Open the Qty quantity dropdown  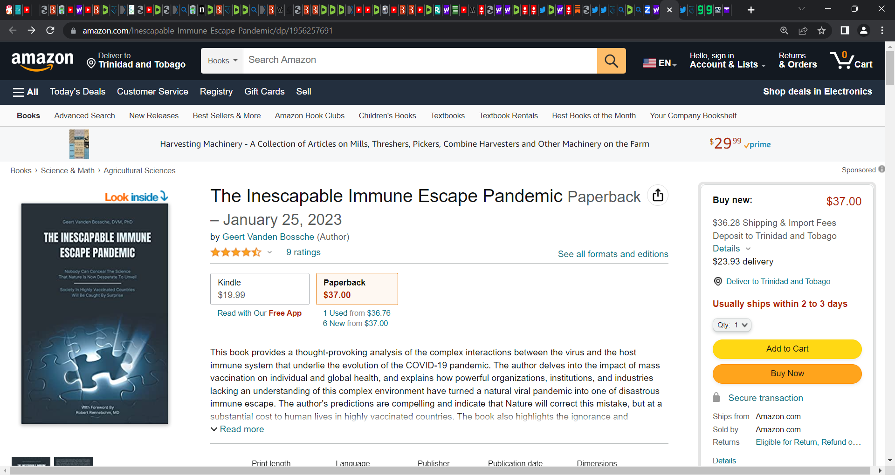coord(732,325)
